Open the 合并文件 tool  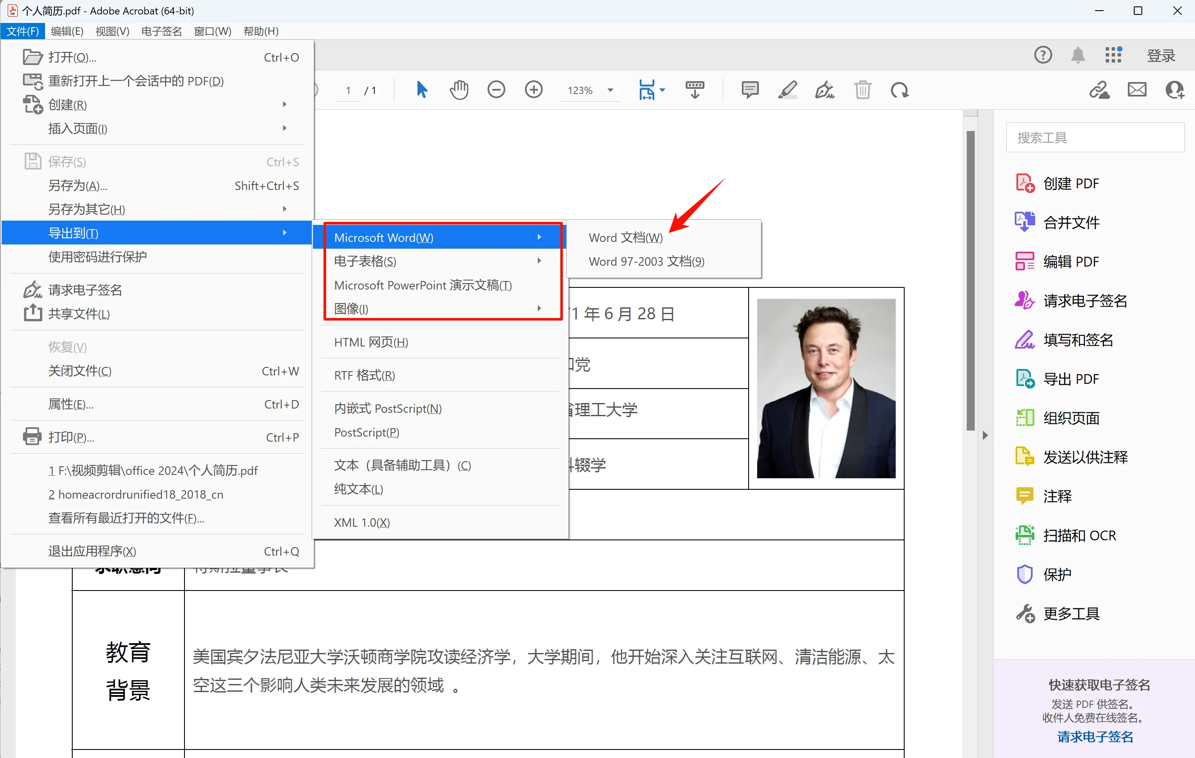pyautogui.click(x=1057, y=222)
